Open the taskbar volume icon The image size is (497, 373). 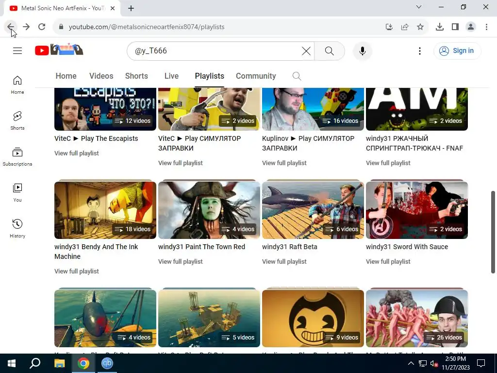click(434, 363)
